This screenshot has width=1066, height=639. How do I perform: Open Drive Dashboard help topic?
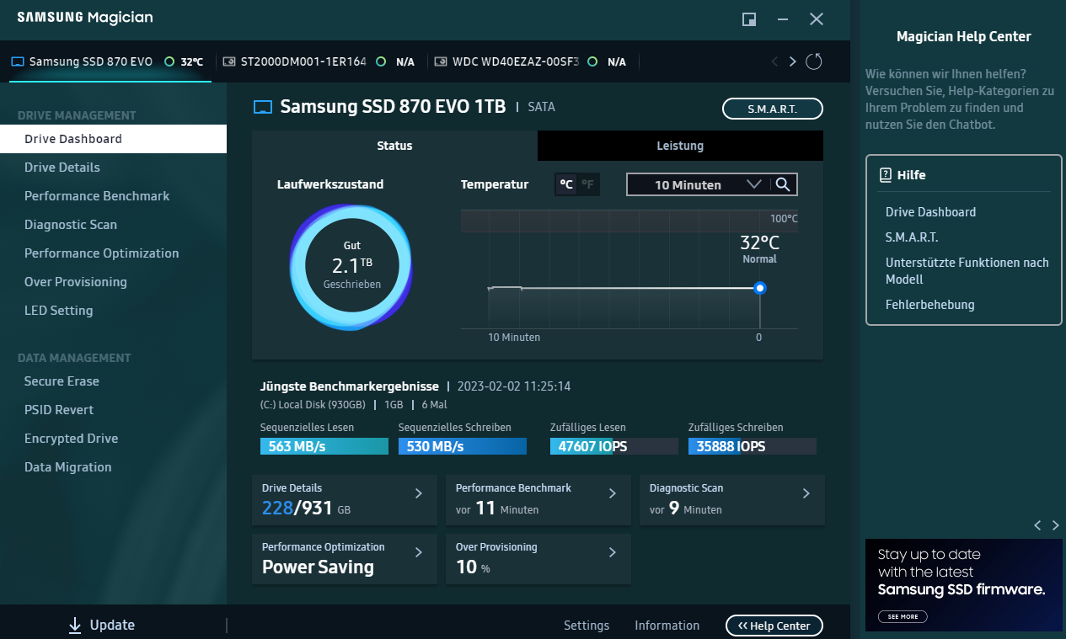(x=930, y=212)
